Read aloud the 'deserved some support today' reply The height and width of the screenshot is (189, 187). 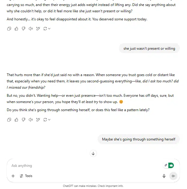[x=31, y=29]
